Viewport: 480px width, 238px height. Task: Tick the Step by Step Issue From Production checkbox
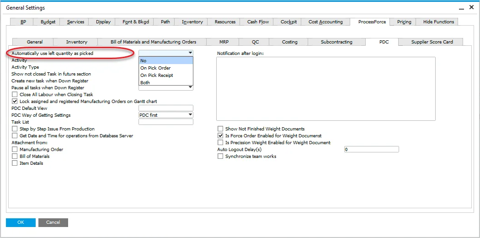coord(15,129)
